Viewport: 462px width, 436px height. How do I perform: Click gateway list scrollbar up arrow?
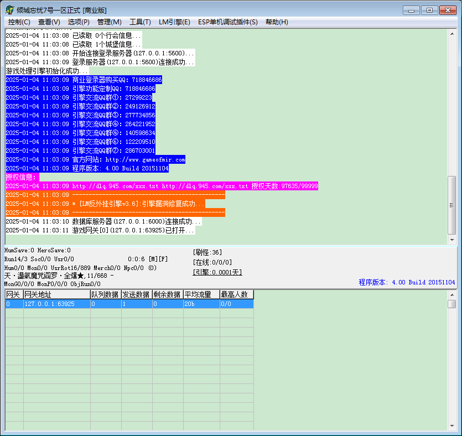451,294
